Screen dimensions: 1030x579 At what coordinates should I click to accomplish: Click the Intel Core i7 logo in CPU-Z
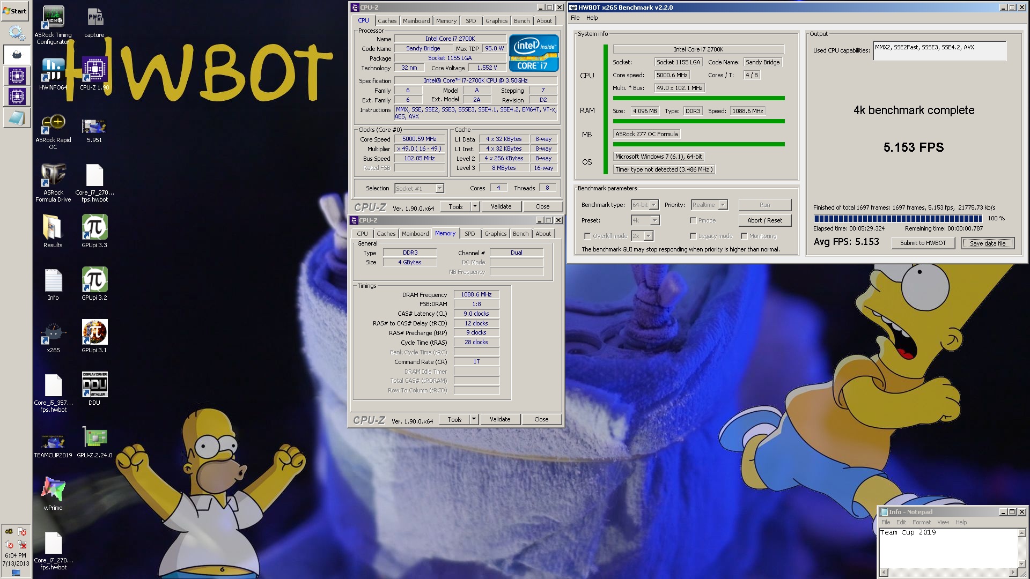tap(534, 53)
